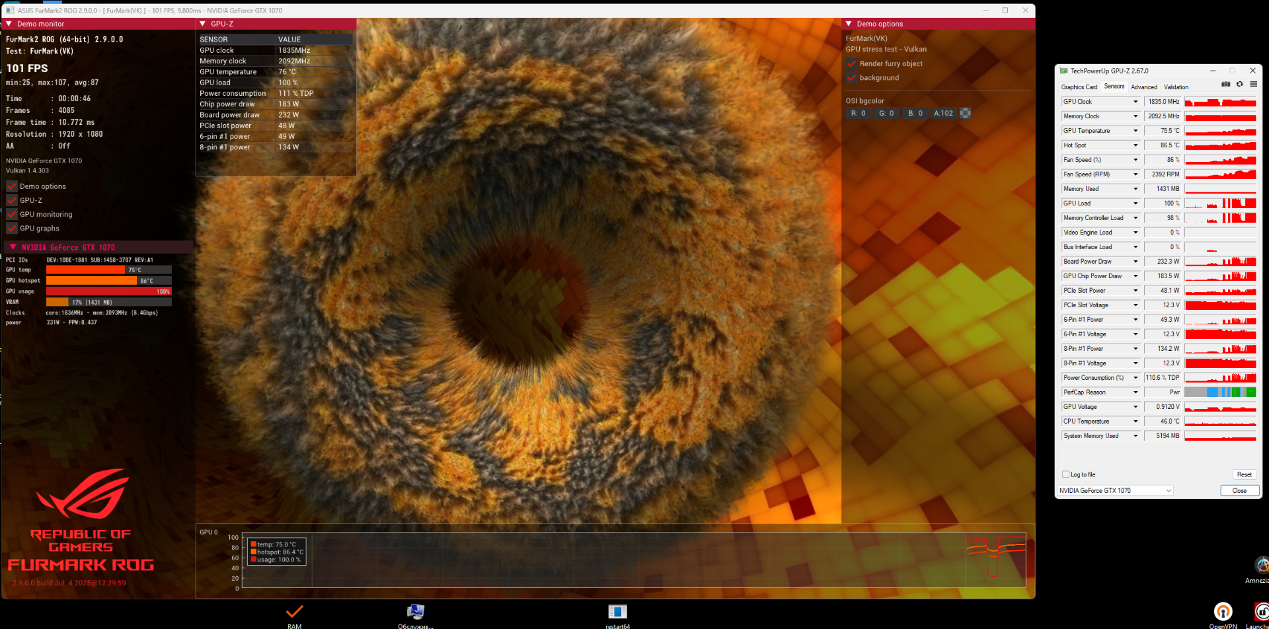Viewport: 1269px width, 629px height.
Task: Toggle the background checkbox in Demo options
Action: (851, 77)
